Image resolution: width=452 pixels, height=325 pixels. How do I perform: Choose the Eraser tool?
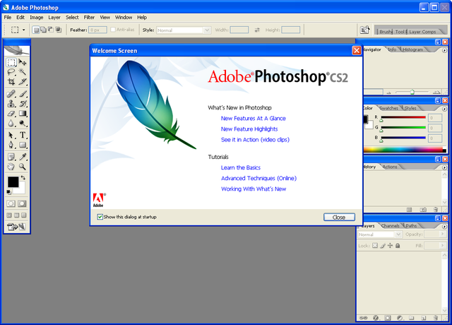point(11,113)
